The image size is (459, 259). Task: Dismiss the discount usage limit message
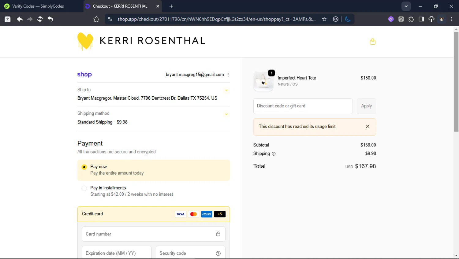[x=368, y=127]
